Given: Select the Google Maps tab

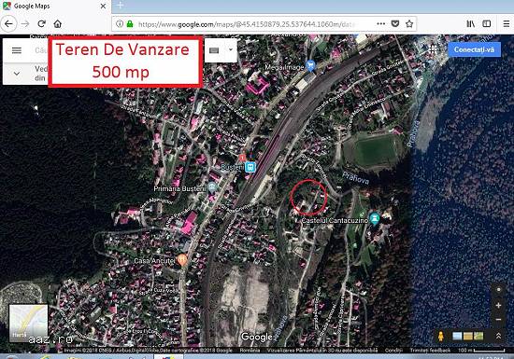Looking at the screenshot, I should [x=55, y=7].
